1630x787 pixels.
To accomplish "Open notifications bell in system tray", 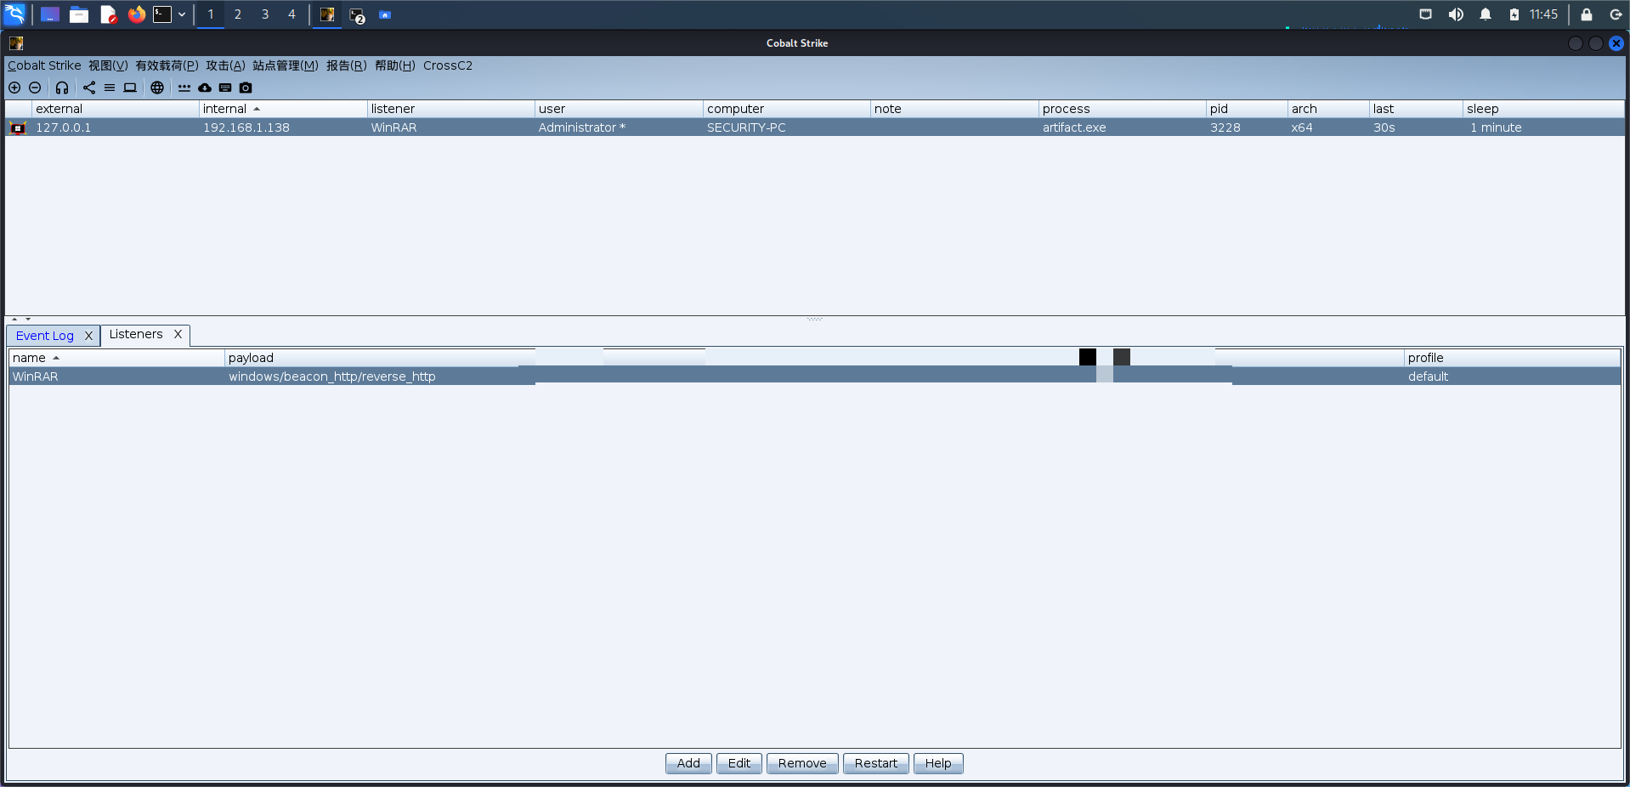I will click(1486, 14).
